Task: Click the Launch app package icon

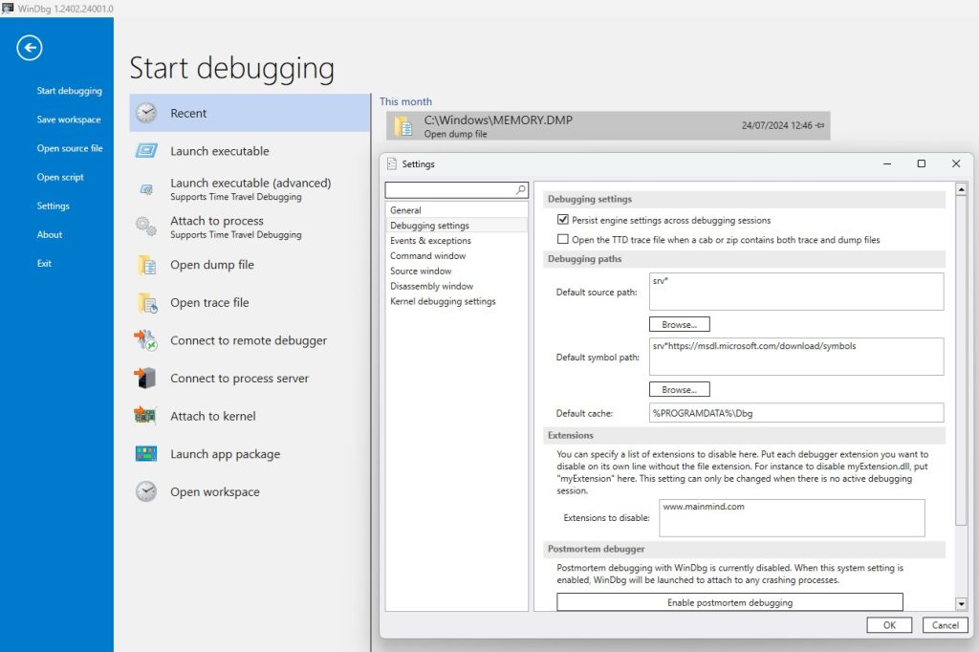Action: pyautogui.click(x=146, y=454)
